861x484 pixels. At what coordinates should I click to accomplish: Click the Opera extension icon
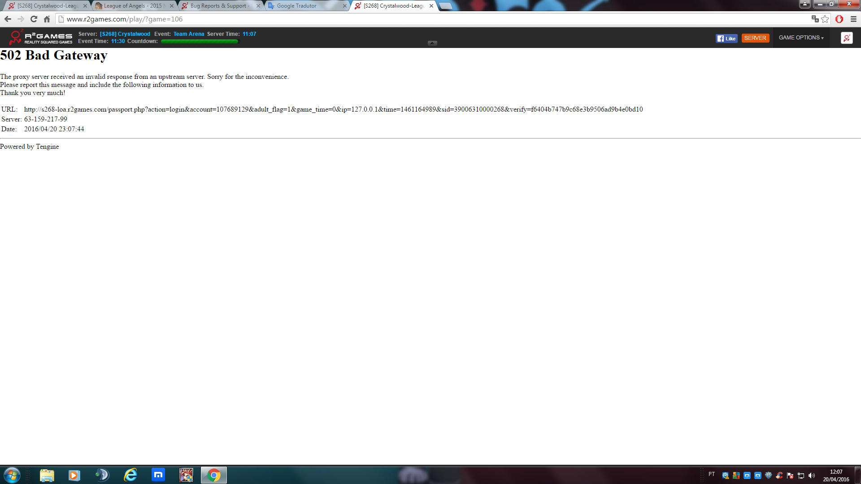(x=839, y=19)
